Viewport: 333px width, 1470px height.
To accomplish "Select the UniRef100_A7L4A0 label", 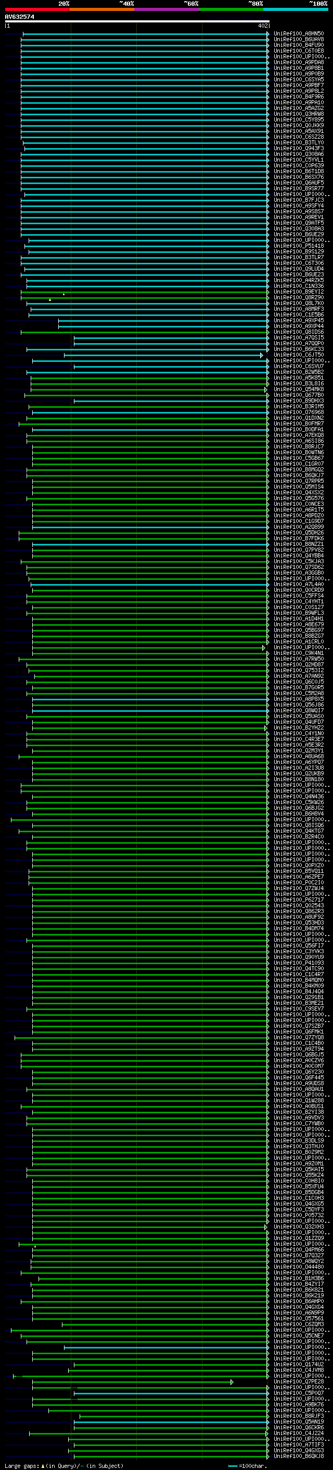I will tap(299, 585).
